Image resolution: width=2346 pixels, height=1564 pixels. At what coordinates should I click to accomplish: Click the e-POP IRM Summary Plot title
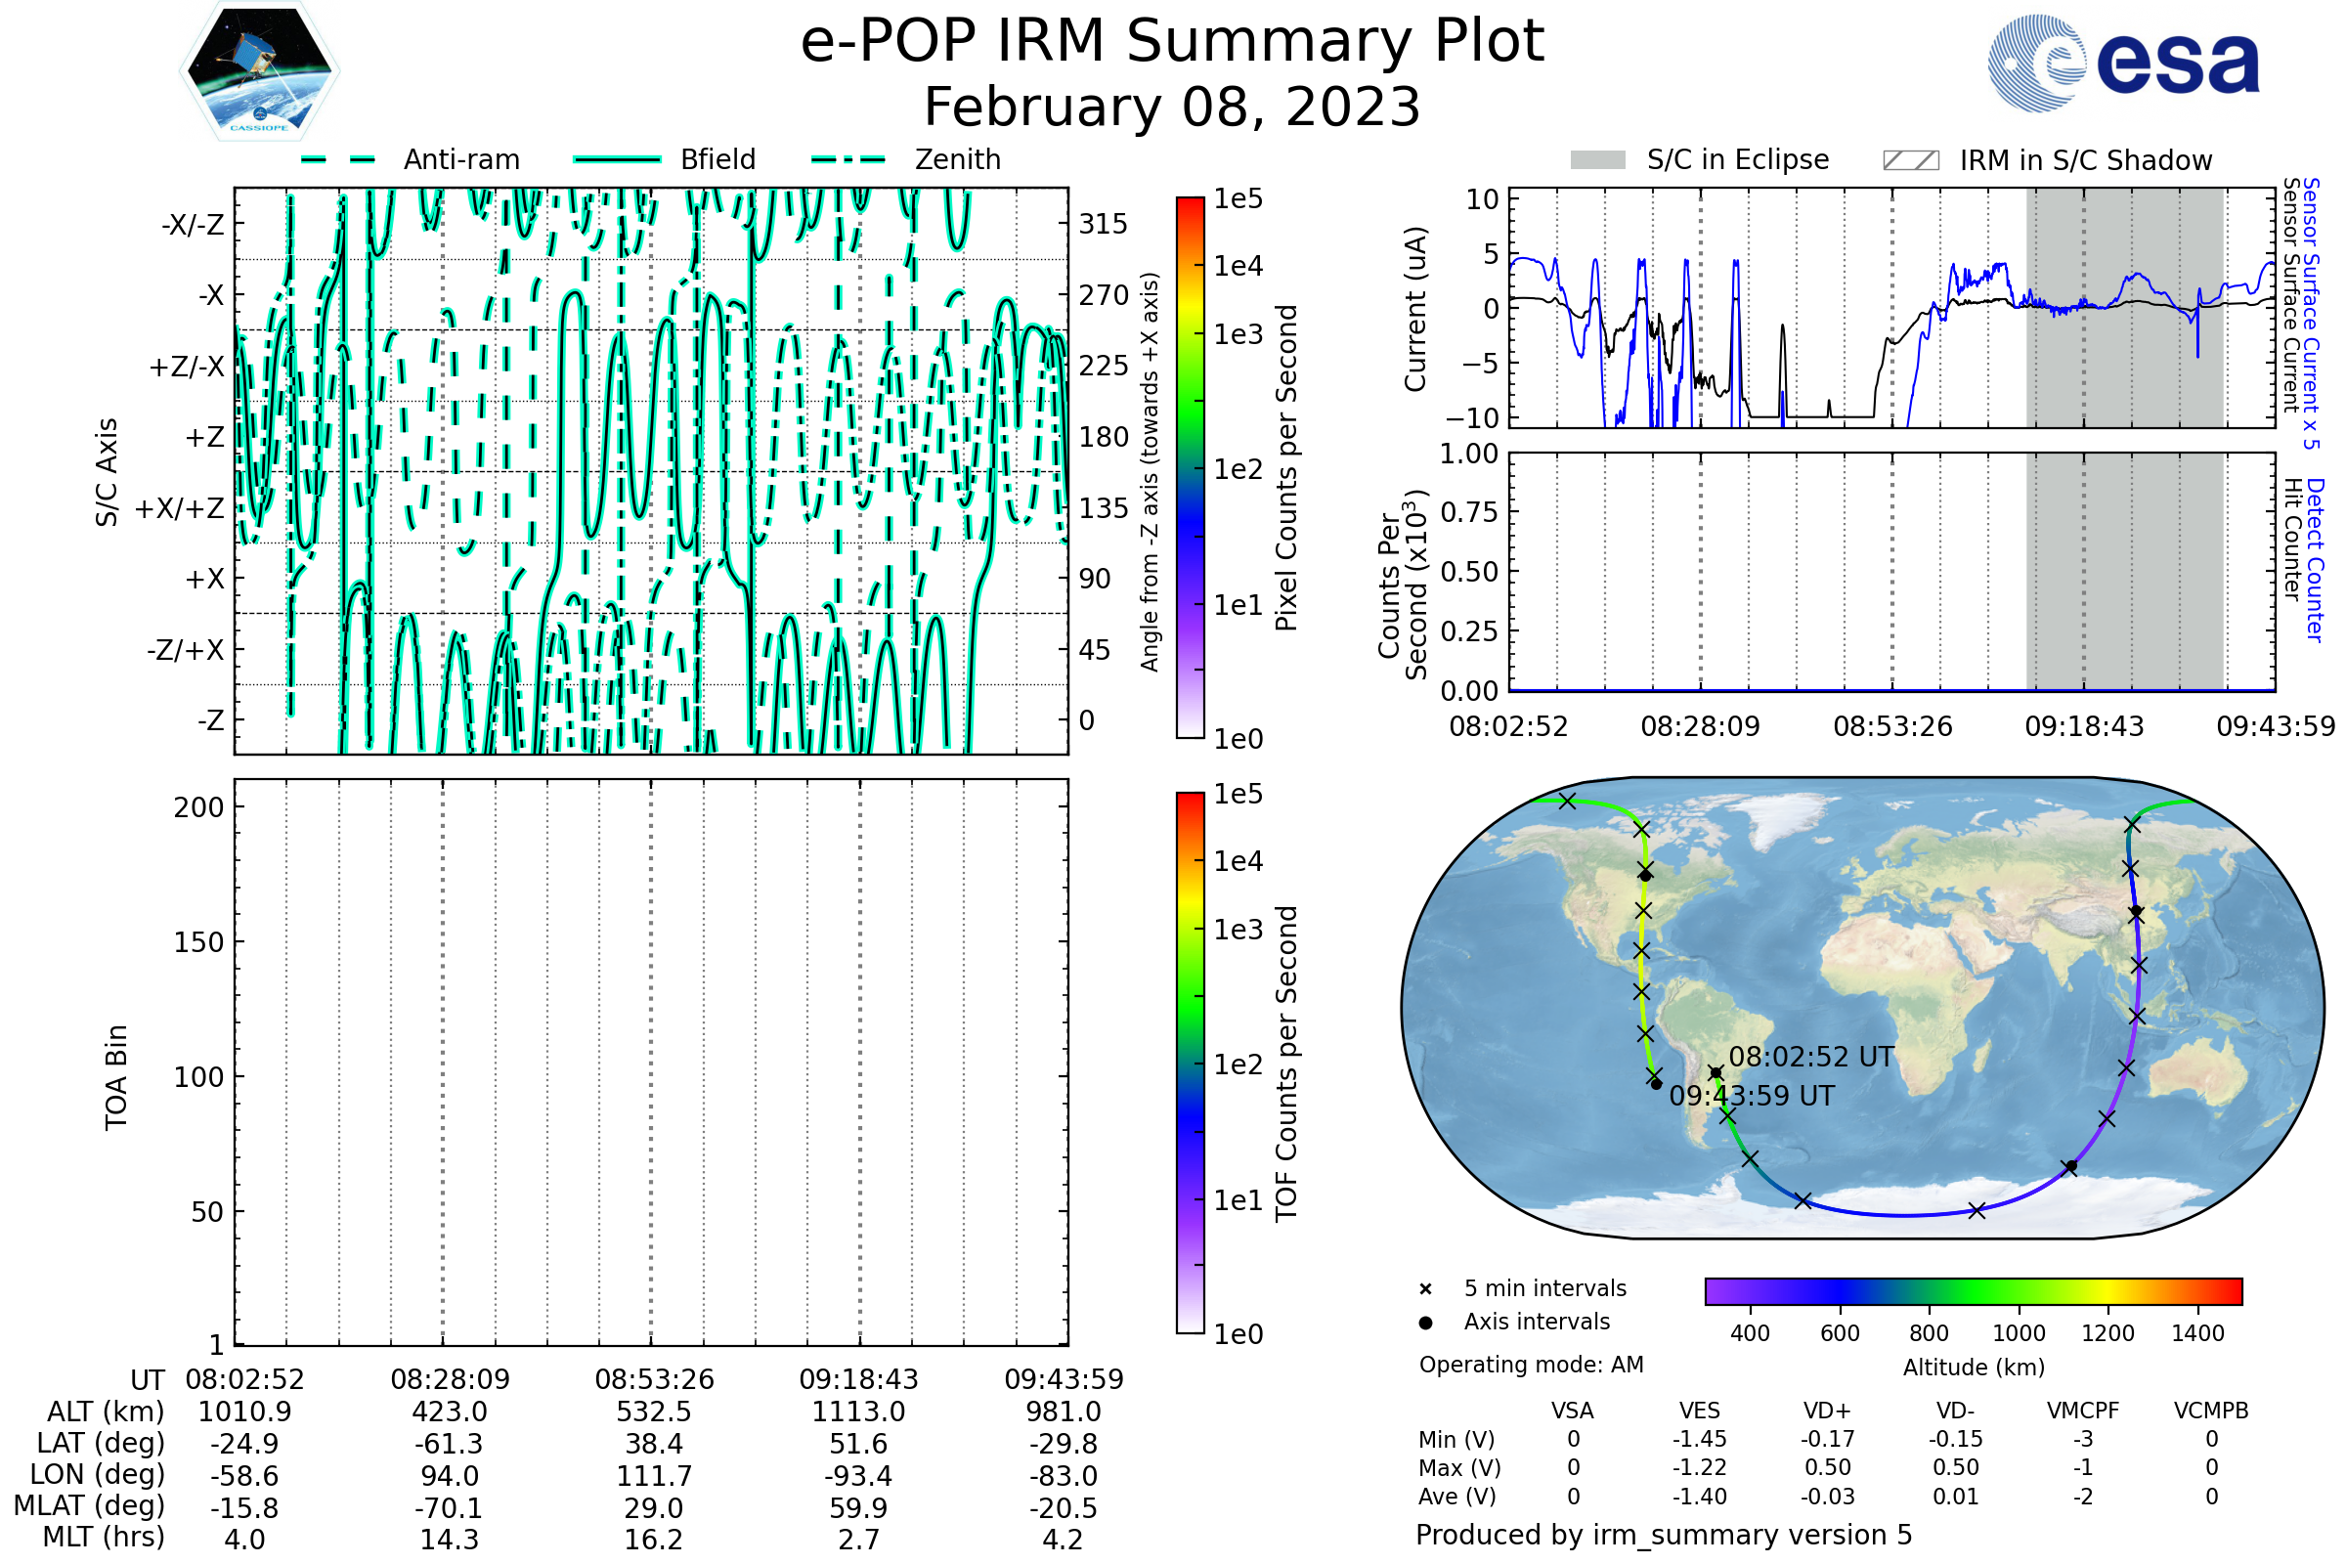click(x=1172, y=42)
